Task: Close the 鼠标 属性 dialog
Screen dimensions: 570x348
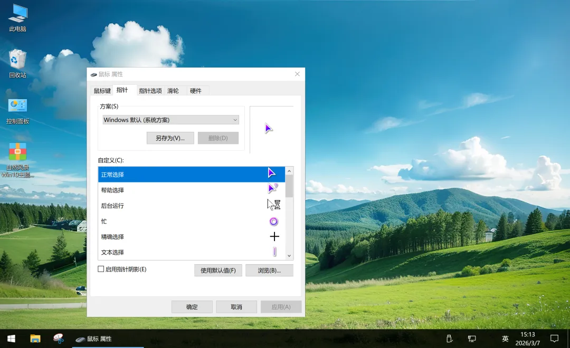Action: pos(297,74)
